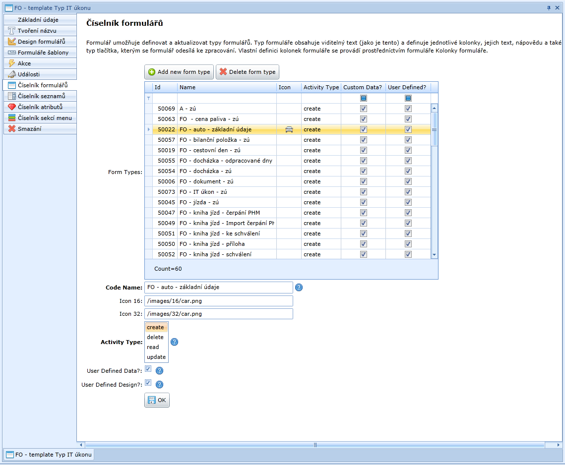The width and height of the screenshot is (565, 465).
Task: Open the Design formulářů tab
Action: click(x=41, y=42)
